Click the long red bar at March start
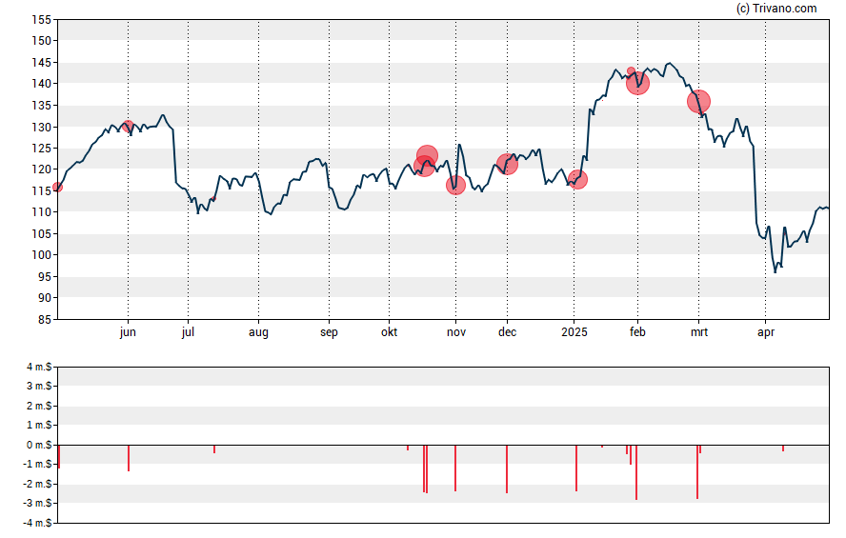The height and width of the screenshot is (538, 846). tap(697, 471)
